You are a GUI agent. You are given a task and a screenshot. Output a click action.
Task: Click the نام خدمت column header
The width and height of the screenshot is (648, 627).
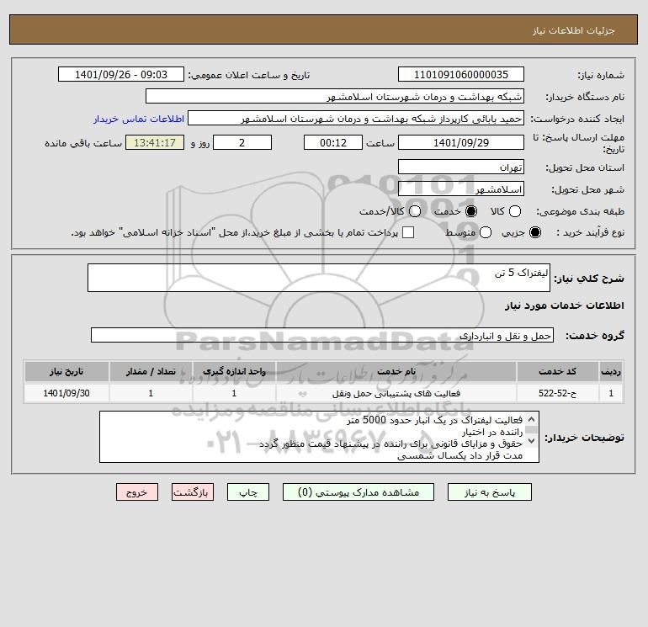pyautogui.click(x=396, y=371)
